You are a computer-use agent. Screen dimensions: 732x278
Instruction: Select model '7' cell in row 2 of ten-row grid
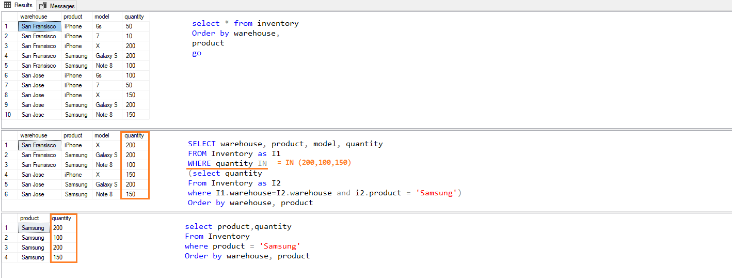click(107, 36)
